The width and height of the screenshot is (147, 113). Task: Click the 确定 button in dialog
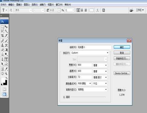(x=122, y=47)
